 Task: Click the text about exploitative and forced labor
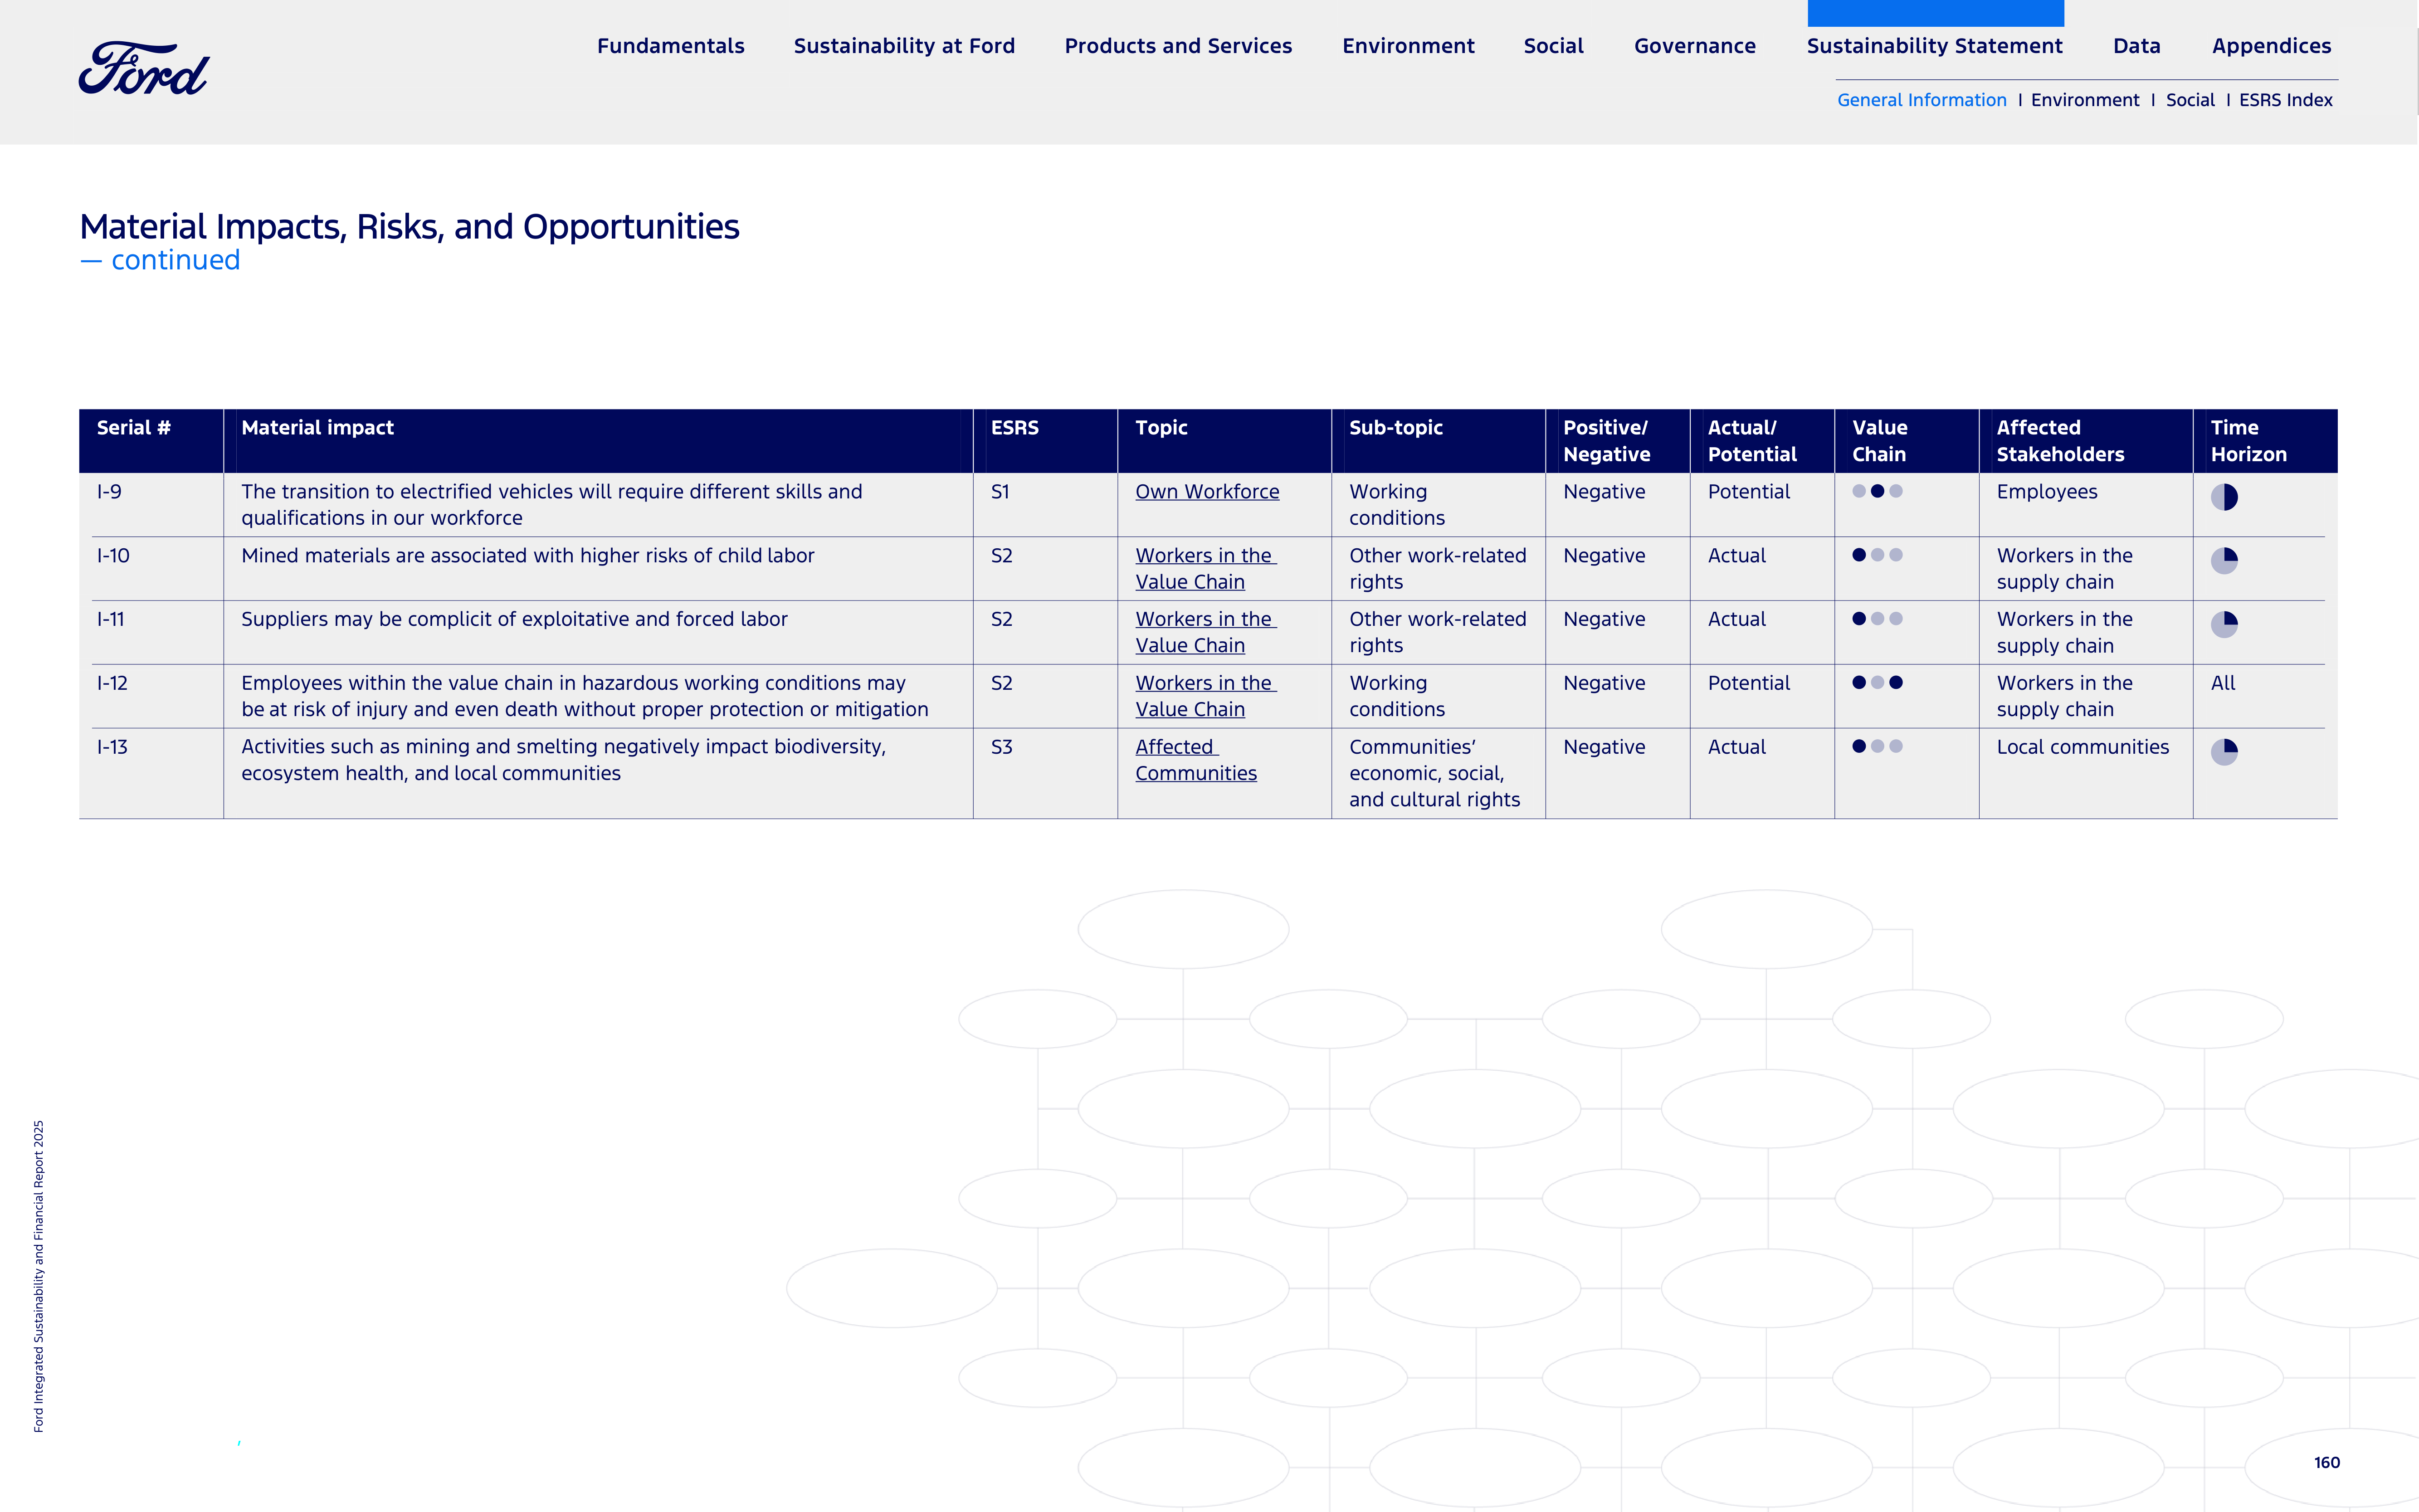pyautogui.click(x=514, y=620)
